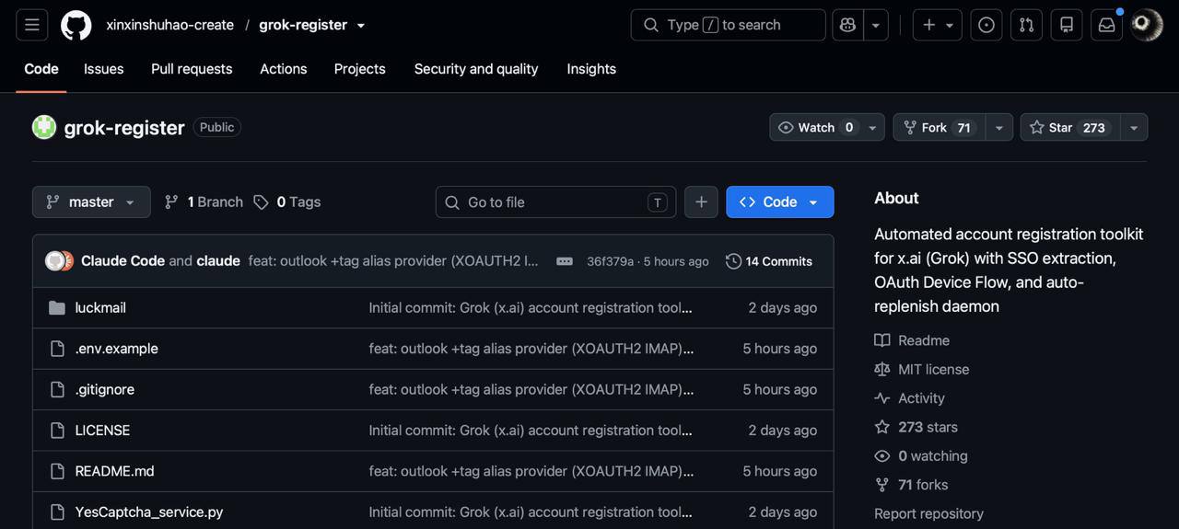Expand Copilot dropdown arrow in header
This screenshot has height=529, width=1179.
click(876, 25)
